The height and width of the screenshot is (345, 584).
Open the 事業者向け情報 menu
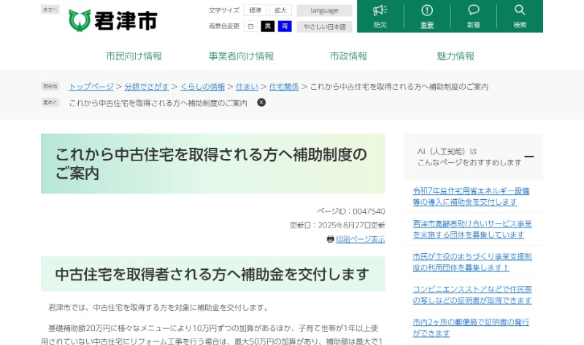(241, 56)
